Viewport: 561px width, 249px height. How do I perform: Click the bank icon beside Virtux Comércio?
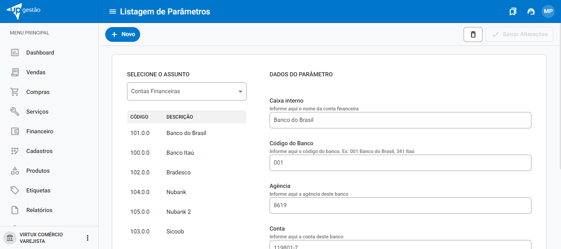click(x=10, y=238)
